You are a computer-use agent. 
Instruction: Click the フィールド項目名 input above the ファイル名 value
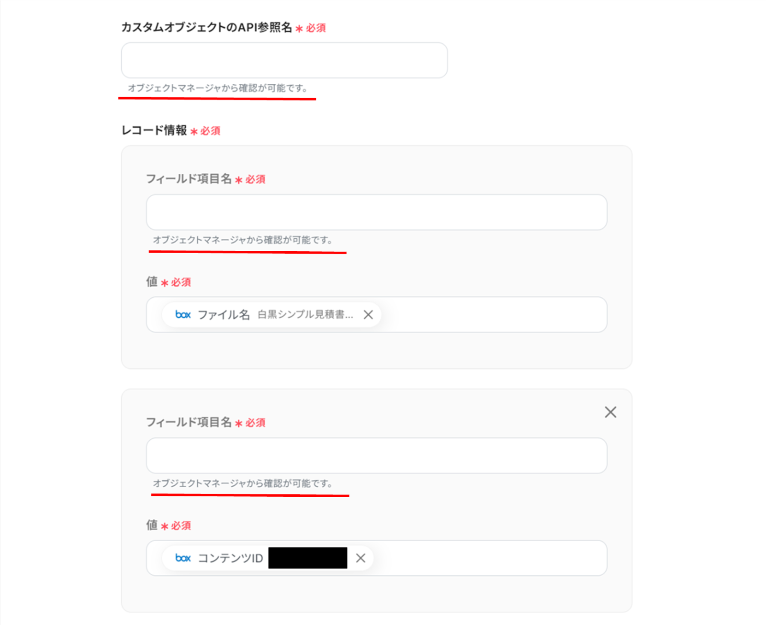click(x=377, y=212)
